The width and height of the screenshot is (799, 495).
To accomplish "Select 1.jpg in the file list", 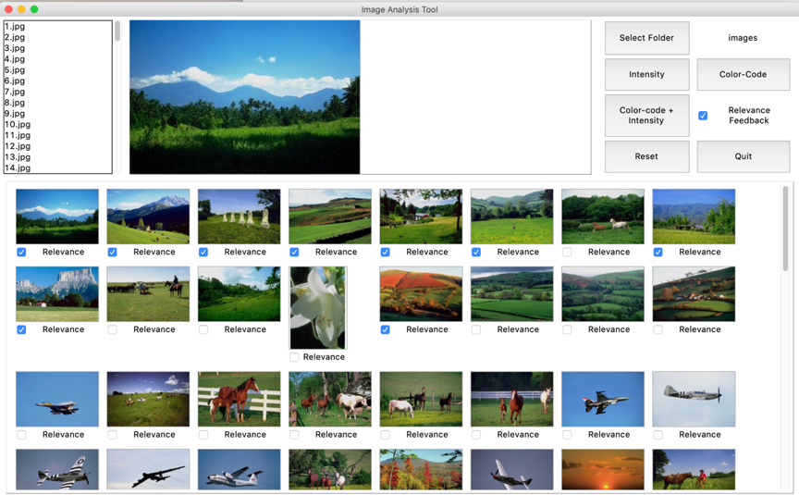I will pyautogui.click(x=57, y=27).
